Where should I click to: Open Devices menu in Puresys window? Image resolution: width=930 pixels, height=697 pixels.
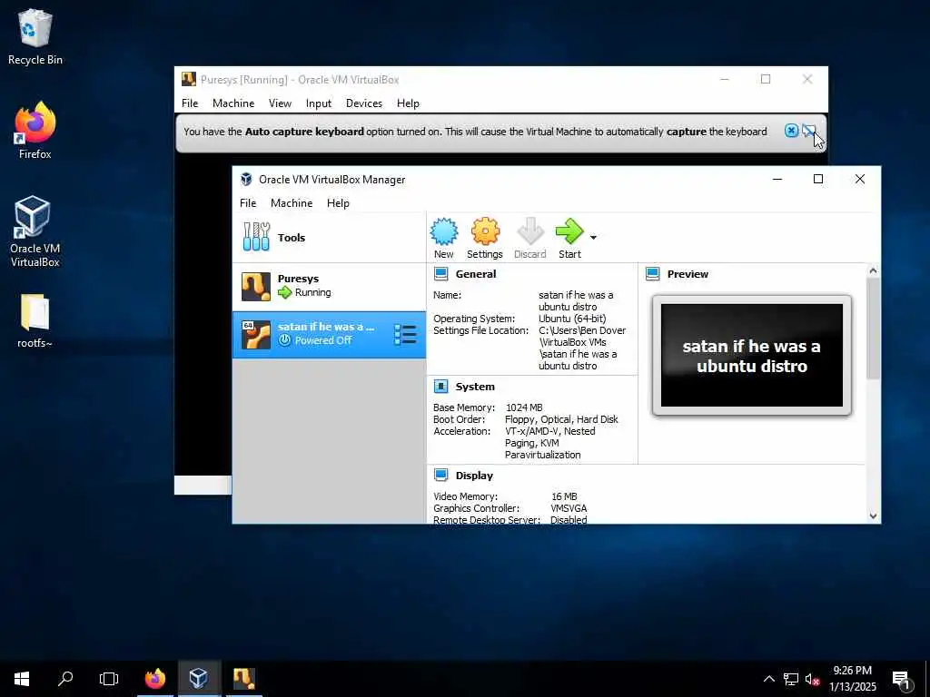pos(364,103)
